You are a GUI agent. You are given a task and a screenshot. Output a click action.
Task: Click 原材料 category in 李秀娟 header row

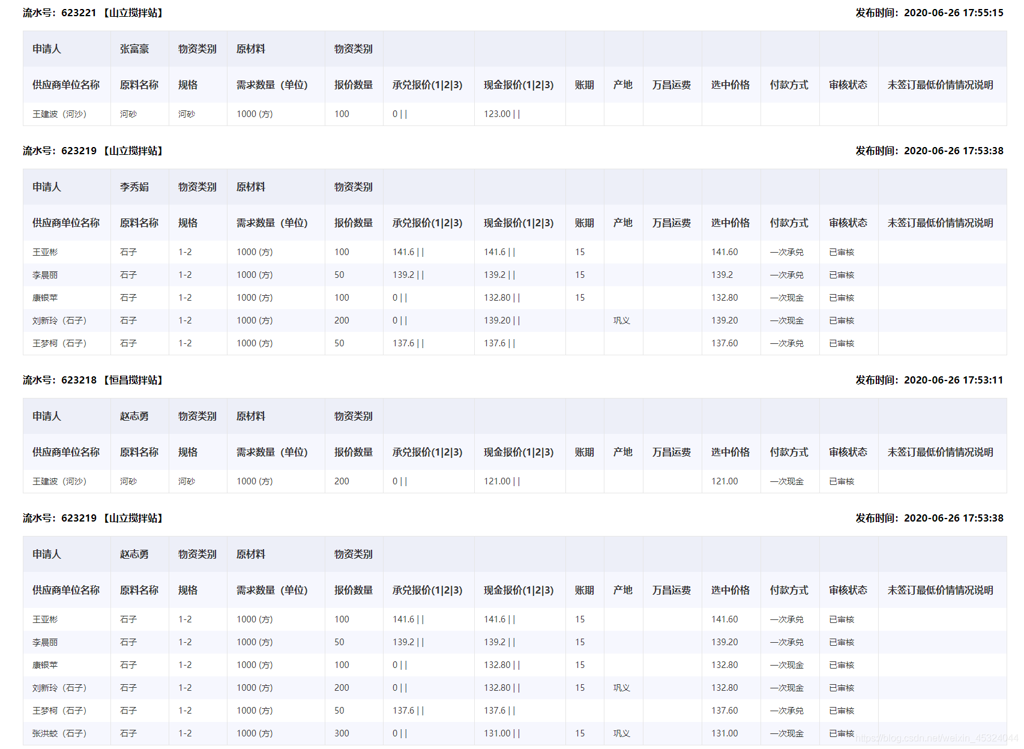pyautogui.click(x=251, y=187)
